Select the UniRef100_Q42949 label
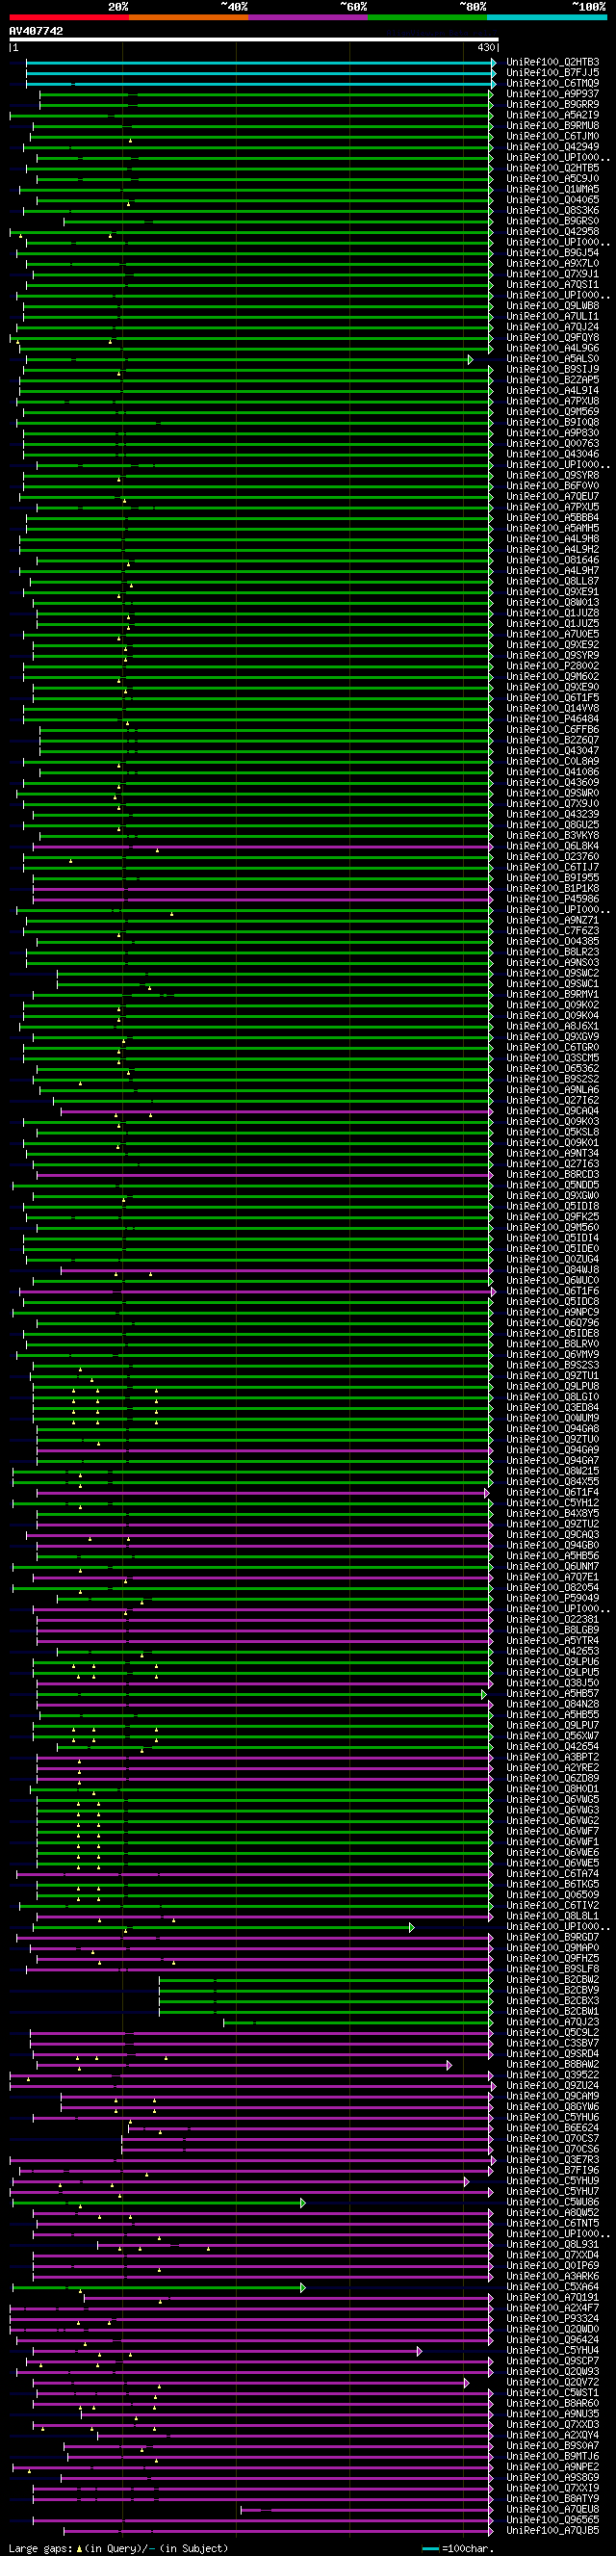Viewport: 616px width, 2556px height. click(552, 146)
